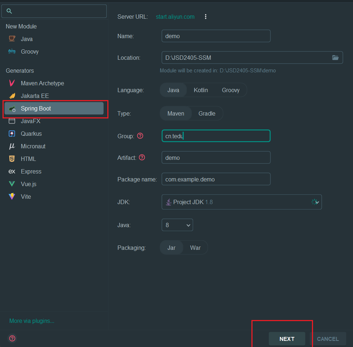
Task: Select the HTML generator
Action: (54, 159)
